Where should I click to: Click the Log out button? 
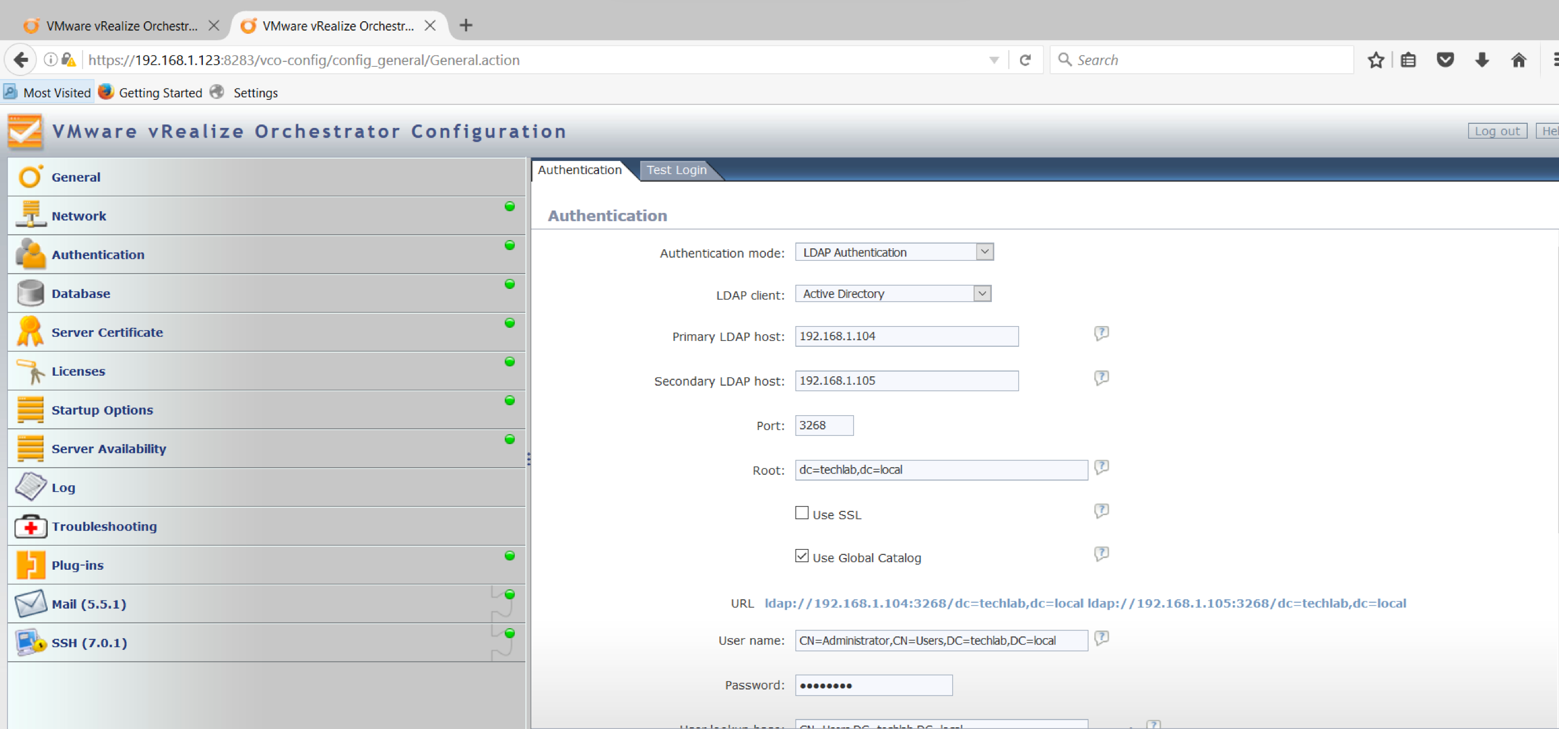pyautogui.click(x=1496, y=131)
